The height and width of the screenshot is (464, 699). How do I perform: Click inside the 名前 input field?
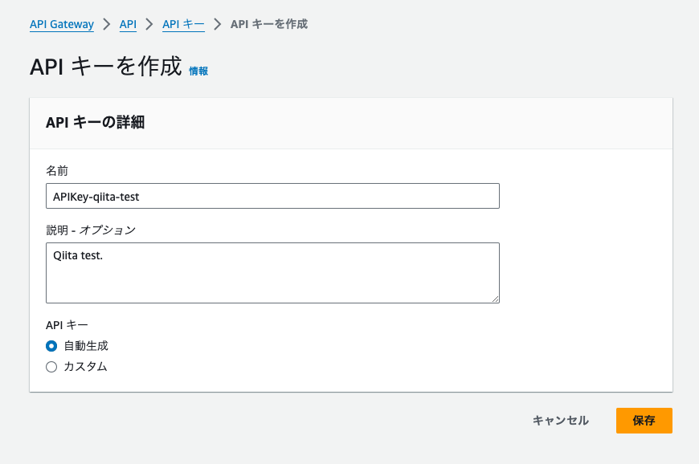pyautogui.click(x=272, y=195)
